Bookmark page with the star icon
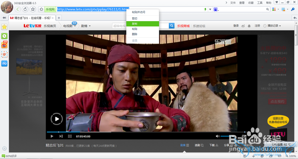298x159 pixels. [33, 9]
